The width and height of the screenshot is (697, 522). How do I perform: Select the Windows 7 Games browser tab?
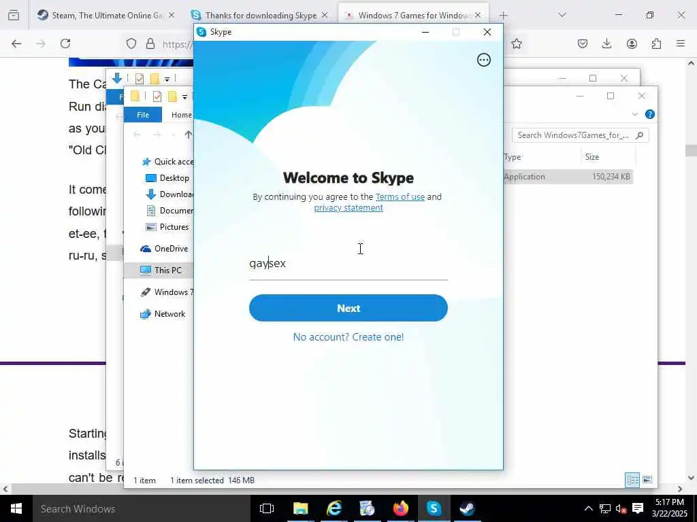pos(413,16)
